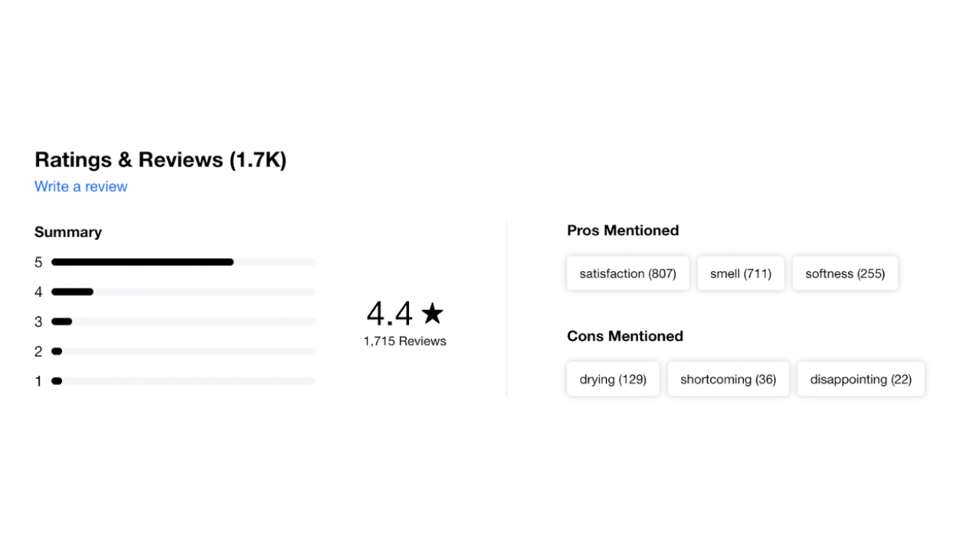Click the star icon beside 4.4
Viewport: 977px width, 544px height.
click(x=432, y=313)
